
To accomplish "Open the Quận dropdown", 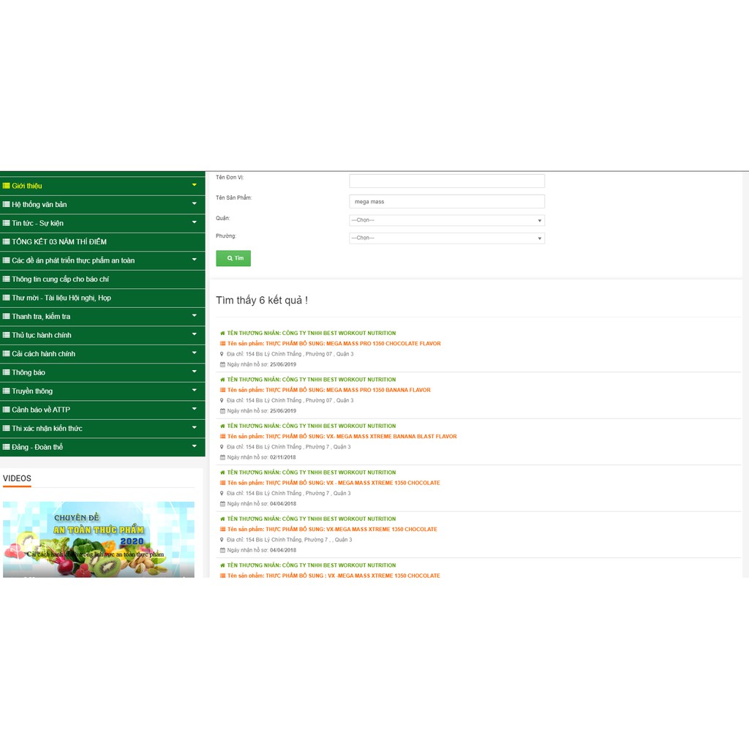I will click(x=446, y=220).
